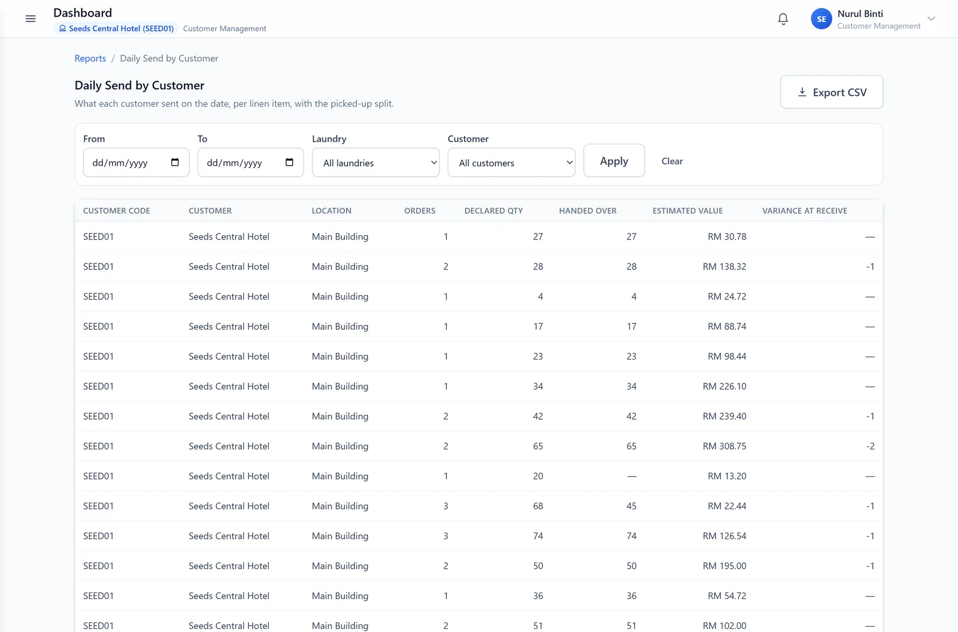Click the RM 54.72 value cell
Viewport: 958px width, 632px height.
click(727, 595)
